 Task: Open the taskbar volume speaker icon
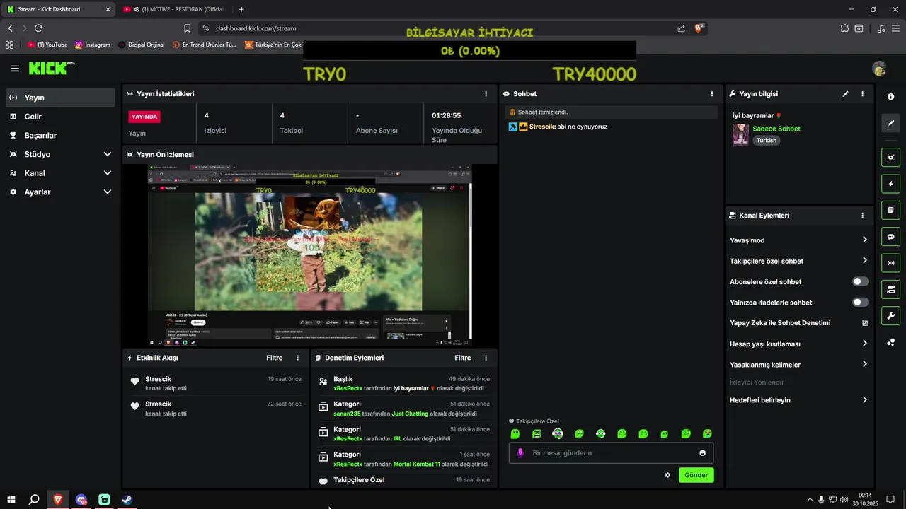tap(844, 500)
